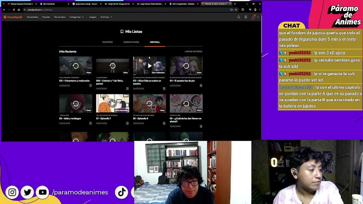The height and width of the screenshot is (204, 363).
Task: Open the Instagram icon in stream overlay
Action: tap(12, 192)
